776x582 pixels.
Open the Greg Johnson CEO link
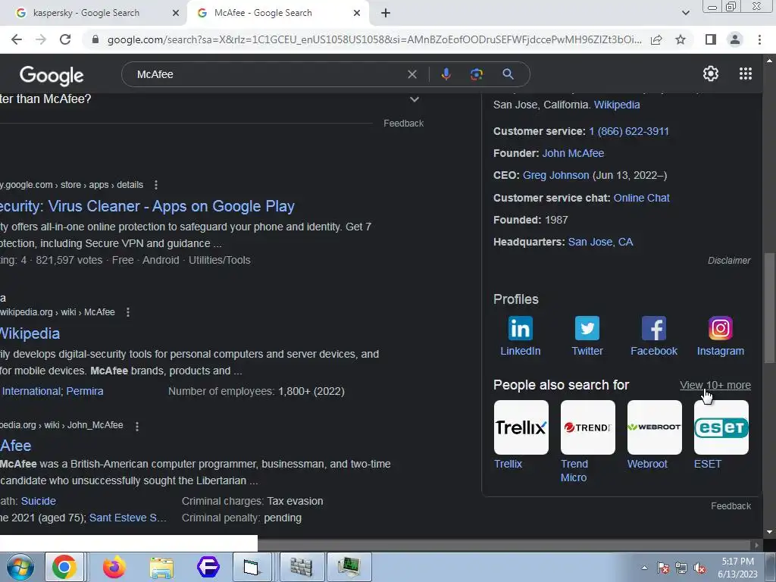pos(555,176)
